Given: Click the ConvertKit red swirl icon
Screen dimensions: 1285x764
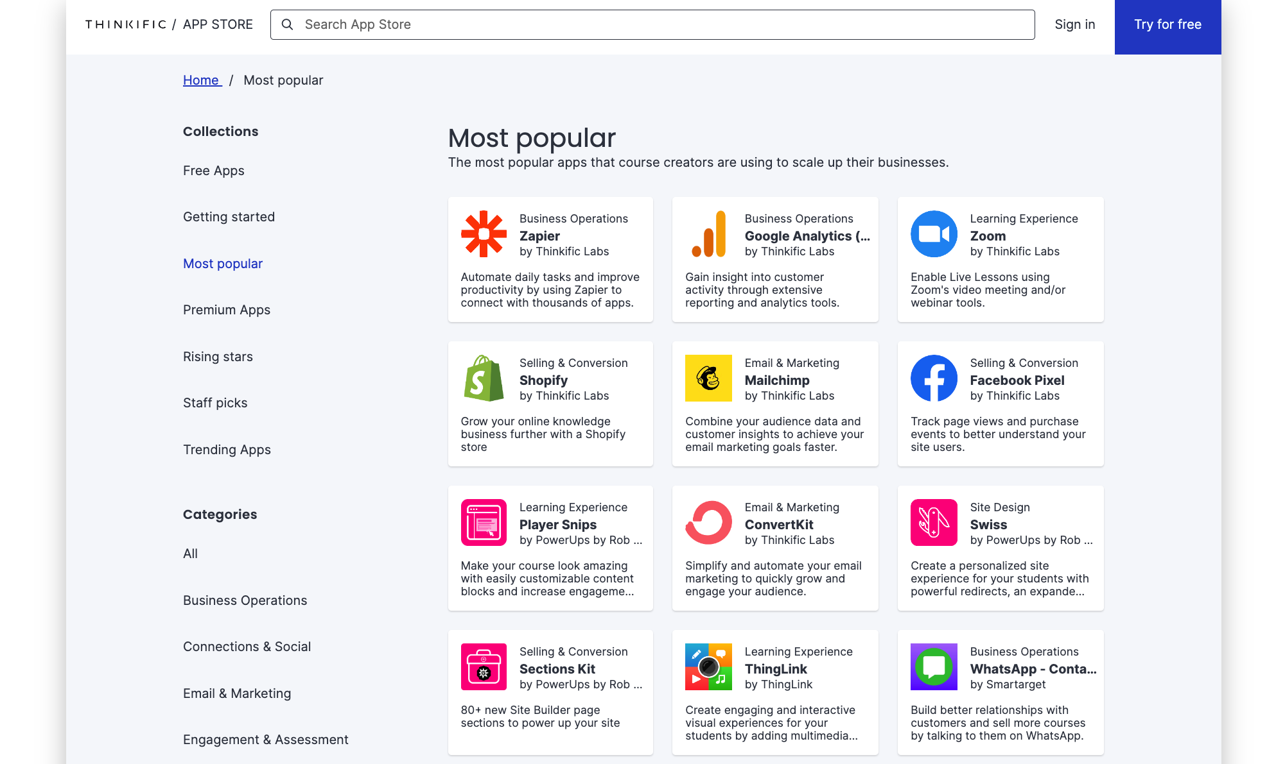Looking at the screenshot, I should click(708, 523).
